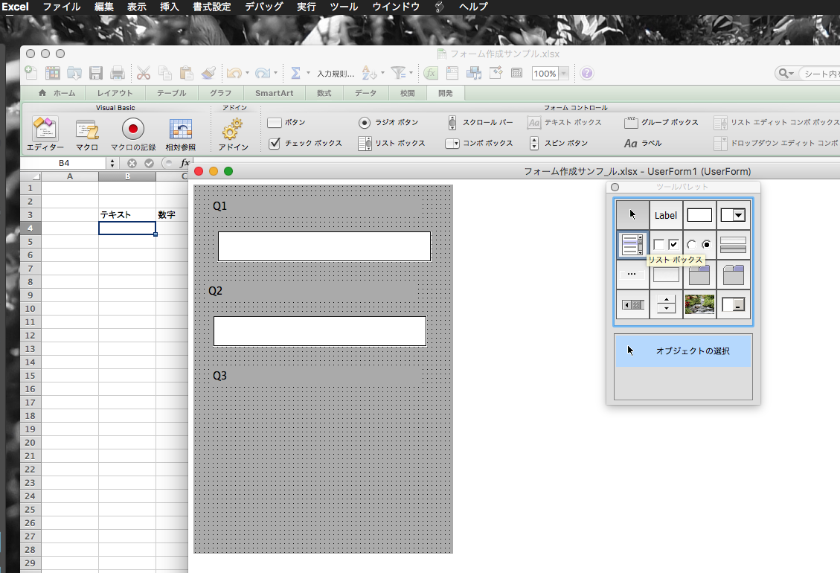Screen dimensions: 840x573
Task: Toggle the 相対参照 (relative reference) button
Action: click(x=181, y=131)
